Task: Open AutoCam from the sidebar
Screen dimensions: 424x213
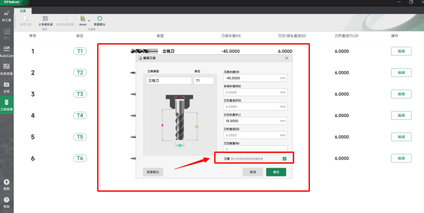Action: click(x=6, y=51)
